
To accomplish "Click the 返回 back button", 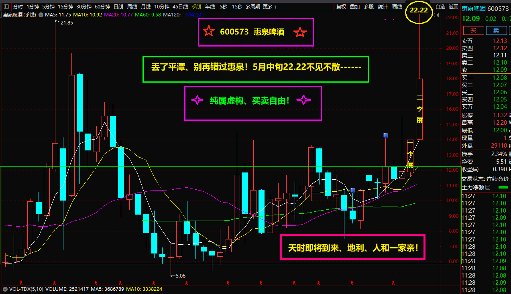I will tap(453, 7).
